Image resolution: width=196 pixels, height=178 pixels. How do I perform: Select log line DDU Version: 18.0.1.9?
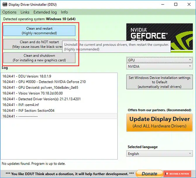pyautogui.click(x=59, y=76)
